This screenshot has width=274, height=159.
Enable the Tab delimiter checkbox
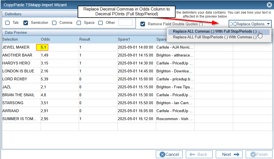(8, 23)
